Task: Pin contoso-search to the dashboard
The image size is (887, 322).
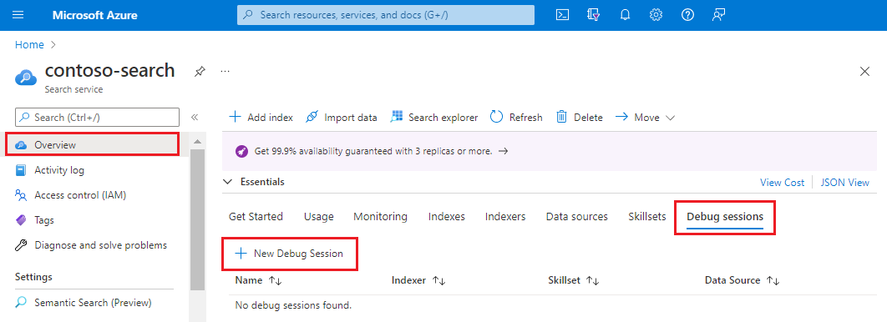Action: 200,72
